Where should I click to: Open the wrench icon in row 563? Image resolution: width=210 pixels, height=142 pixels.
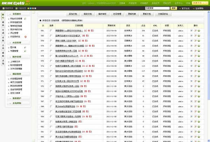(x=192, y=121)
